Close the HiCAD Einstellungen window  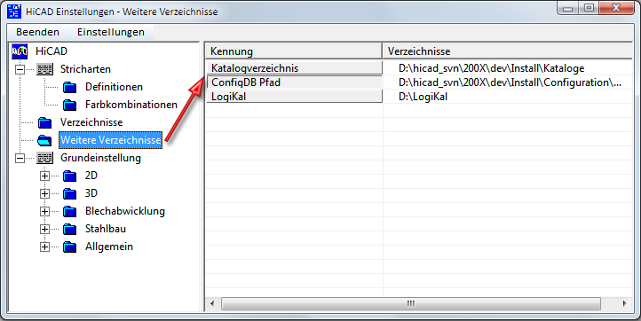tap(616, 8)
